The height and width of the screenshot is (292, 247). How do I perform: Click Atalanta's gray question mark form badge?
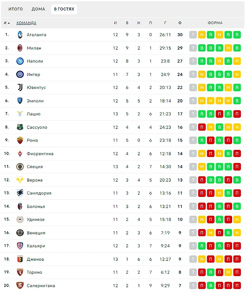pyautogui.click(x=193, y=35)
